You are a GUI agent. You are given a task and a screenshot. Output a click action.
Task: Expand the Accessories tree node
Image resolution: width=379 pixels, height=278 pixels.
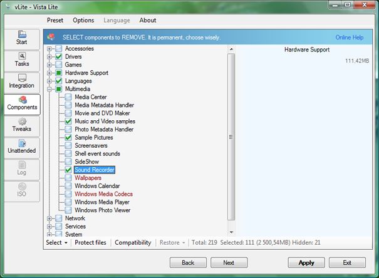tap(49, 49)
